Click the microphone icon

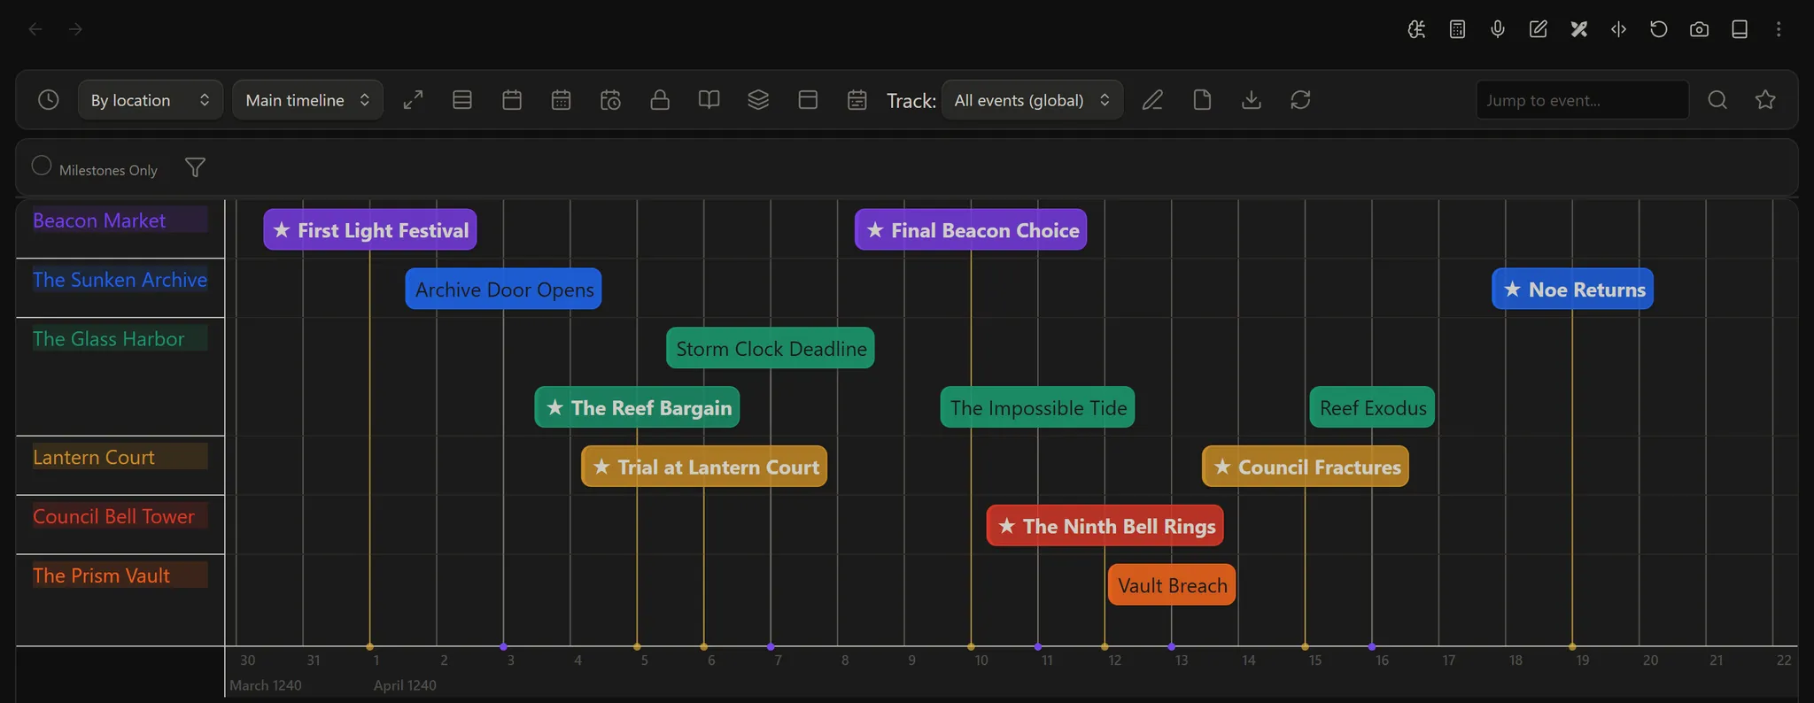pyautogui.click(x=1498, y=29)
